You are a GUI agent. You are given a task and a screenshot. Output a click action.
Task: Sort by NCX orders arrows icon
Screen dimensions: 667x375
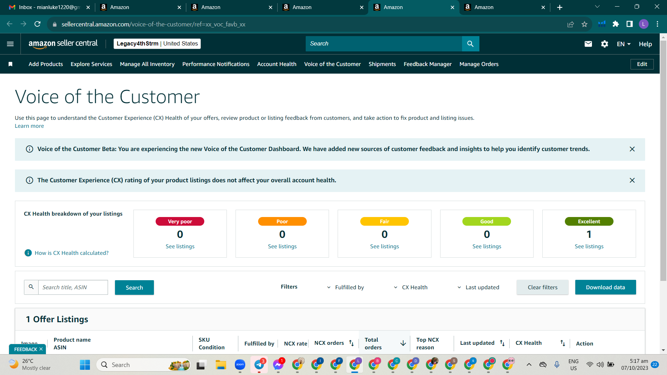pyautogui.click(x=351, y=343)
